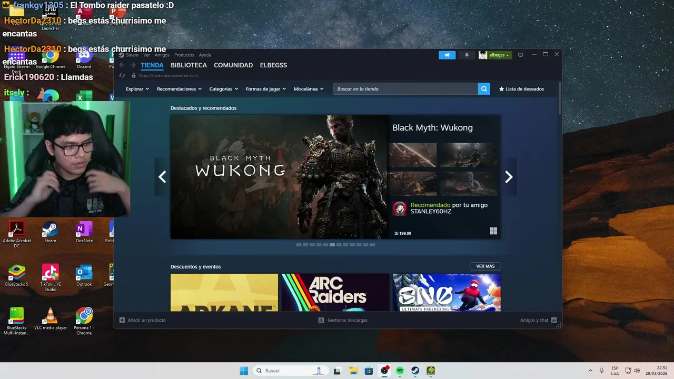This screenshot has height=379, width=674.
Task: Open the Steam menu in title bar
Action: (x=132, y=55)
